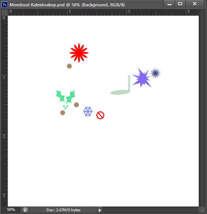Open the status bar info arrow menu
Screen dimensions: 207x214
(x=100, y=210)
